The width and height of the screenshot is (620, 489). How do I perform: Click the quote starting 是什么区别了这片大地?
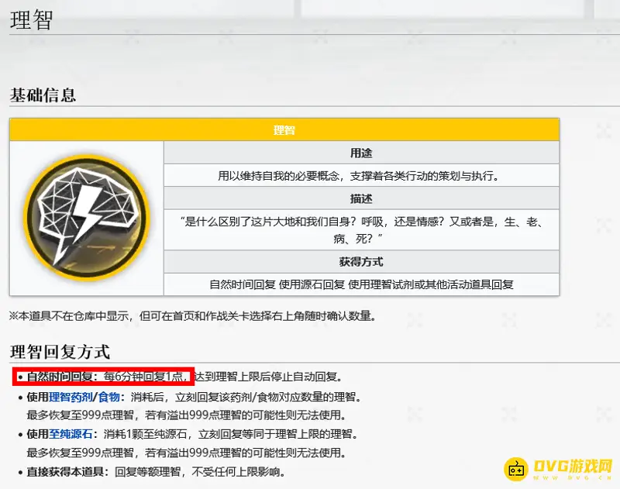(361, 229)
